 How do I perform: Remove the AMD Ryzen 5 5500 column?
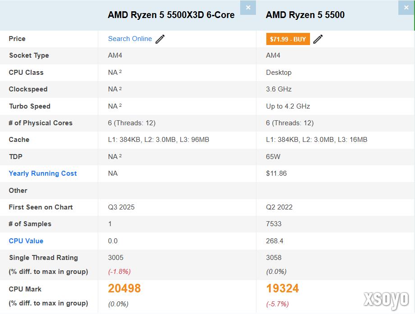pos(406,8)
